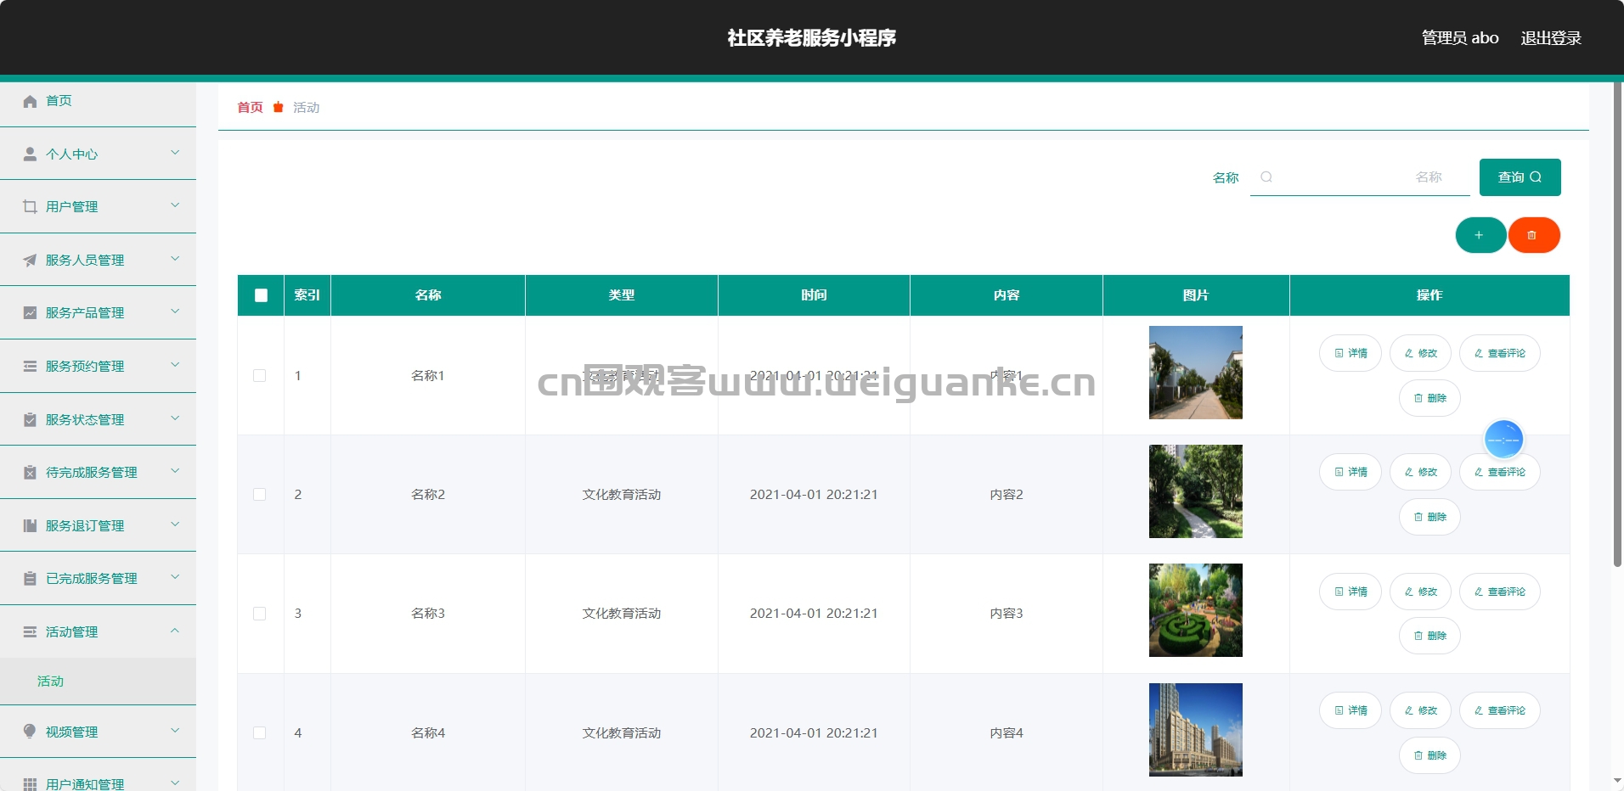This screenshot has height=791, width=1624.
Task: Click 查看评论 for row 名称3
Action: coord(1500,592)
